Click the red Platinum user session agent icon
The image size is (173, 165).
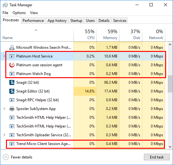[12, 65]
